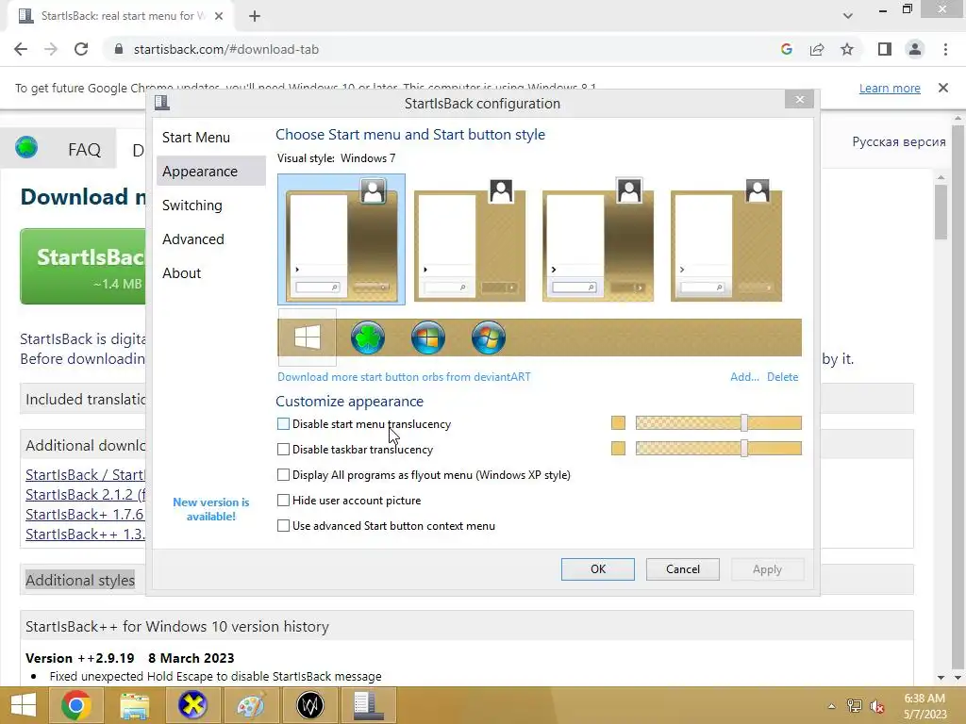966x724 pixels.
Task: Show hidden system tray icons
Action: point(832,706)
